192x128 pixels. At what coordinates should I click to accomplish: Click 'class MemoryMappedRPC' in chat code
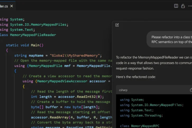tap(140, 126)
